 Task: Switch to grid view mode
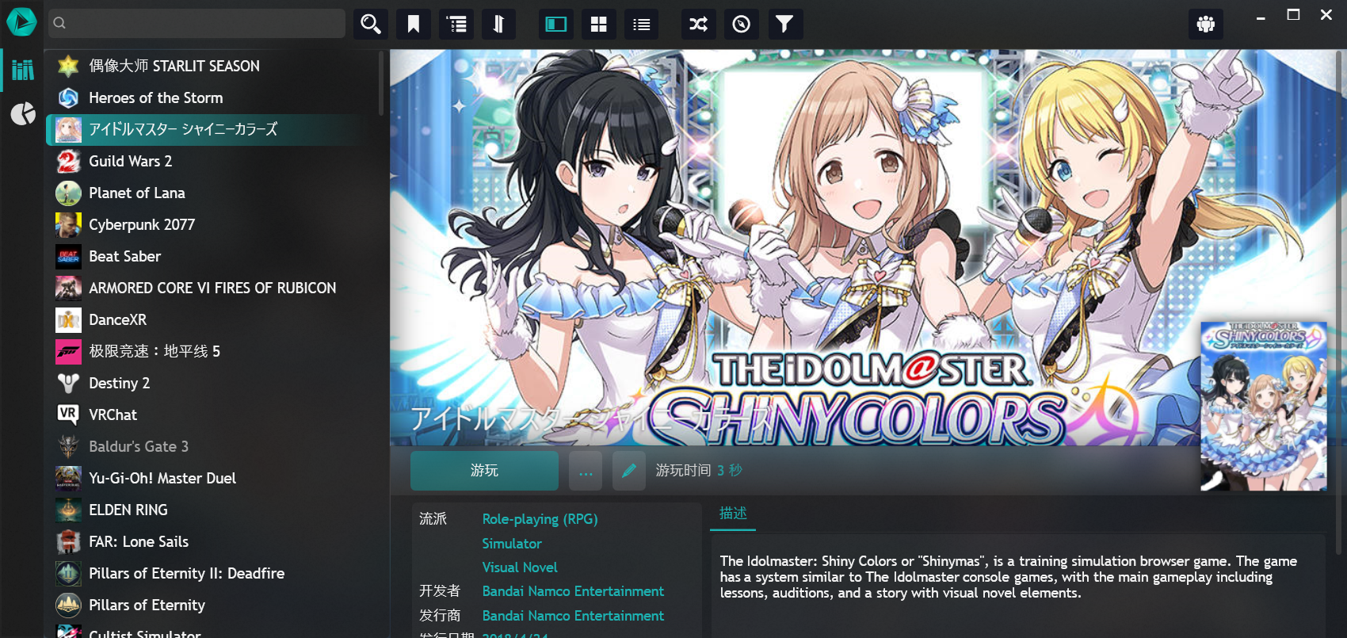coord(599,24)
